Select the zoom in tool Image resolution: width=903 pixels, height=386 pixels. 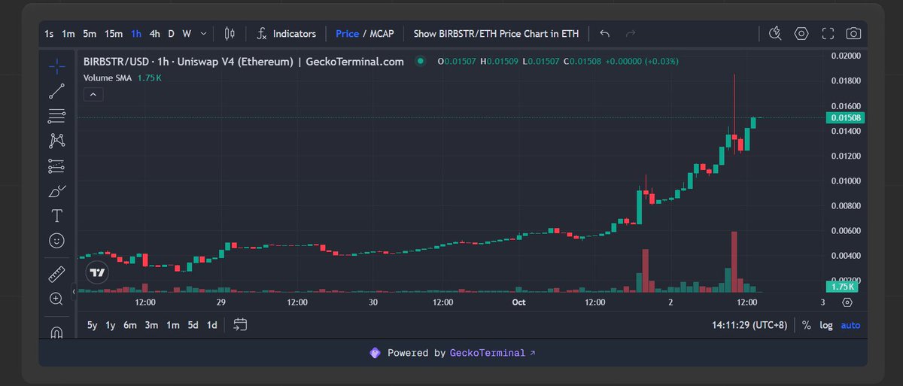pyautogui.click(x=56, y=299)
